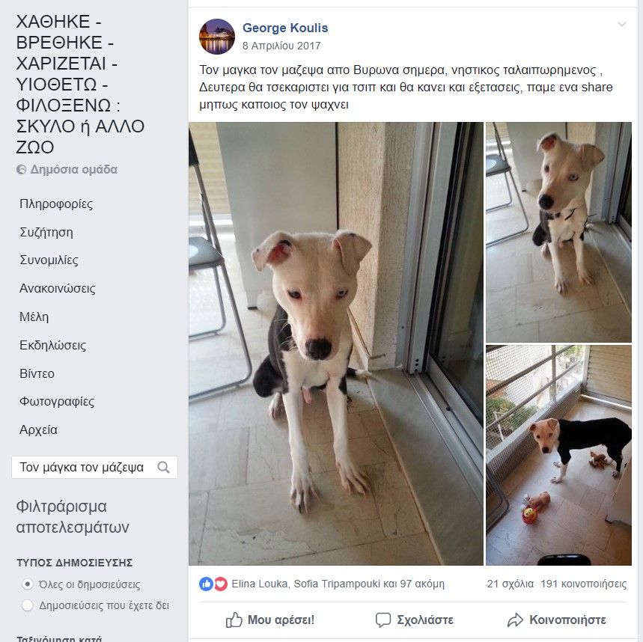Open George Koulis profile name link
643x642 pixels.
[x=285, y=28]
